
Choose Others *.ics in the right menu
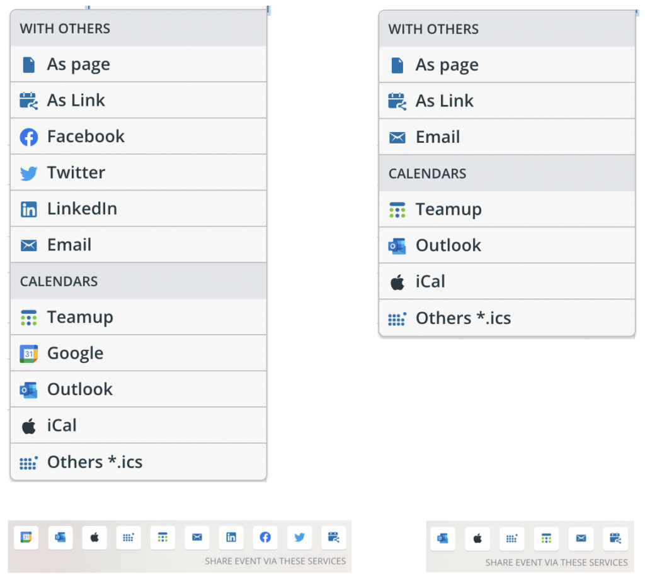tap(507, 318)
